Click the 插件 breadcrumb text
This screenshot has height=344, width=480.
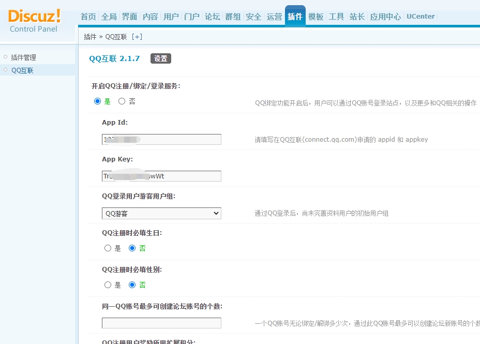click(90, 37)
